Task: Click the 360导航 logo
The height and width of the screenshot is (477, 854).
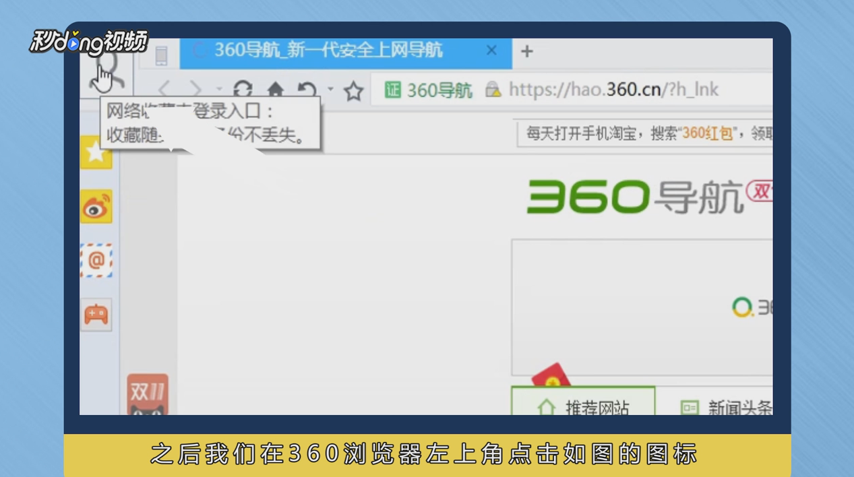Action: pyautogui.click(x=634, y=196)
